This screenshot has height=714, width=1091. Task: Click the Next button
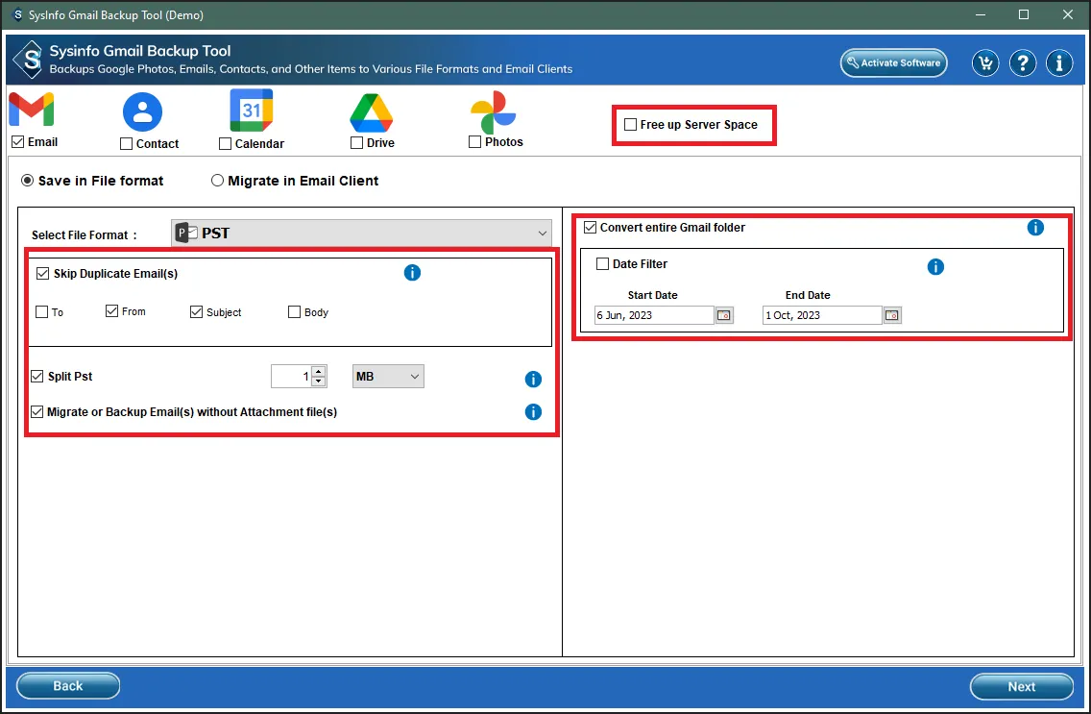pos(1022,686)
